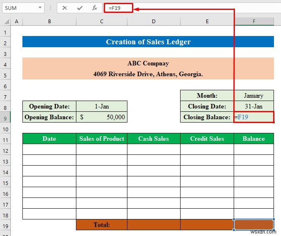The image size is (281, 236).
Task: Select the 'Opening Date:' label cell
Action: [x=49, y=106]
